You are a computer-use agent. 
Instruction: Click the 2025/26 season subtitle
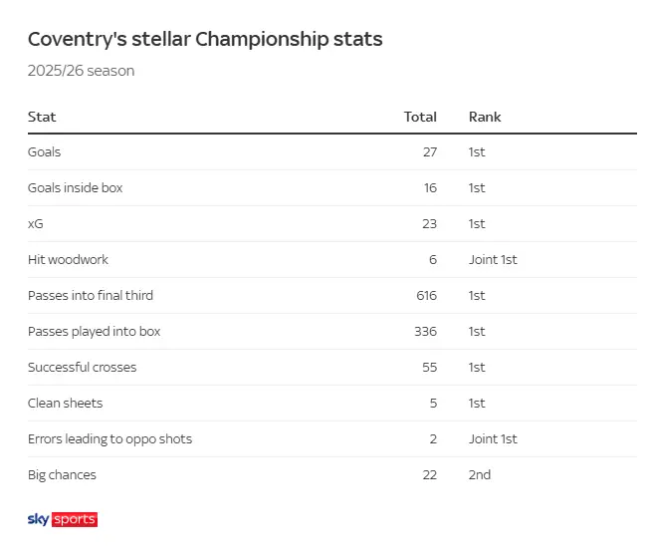pos(81,72)
